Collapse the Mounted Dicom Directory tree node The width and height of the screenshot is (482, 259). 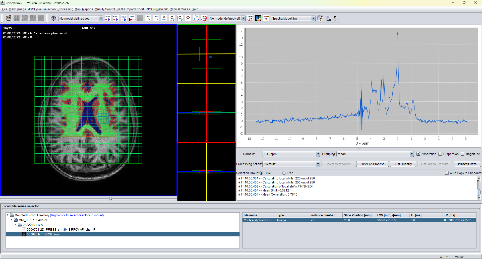click(8, 215)
